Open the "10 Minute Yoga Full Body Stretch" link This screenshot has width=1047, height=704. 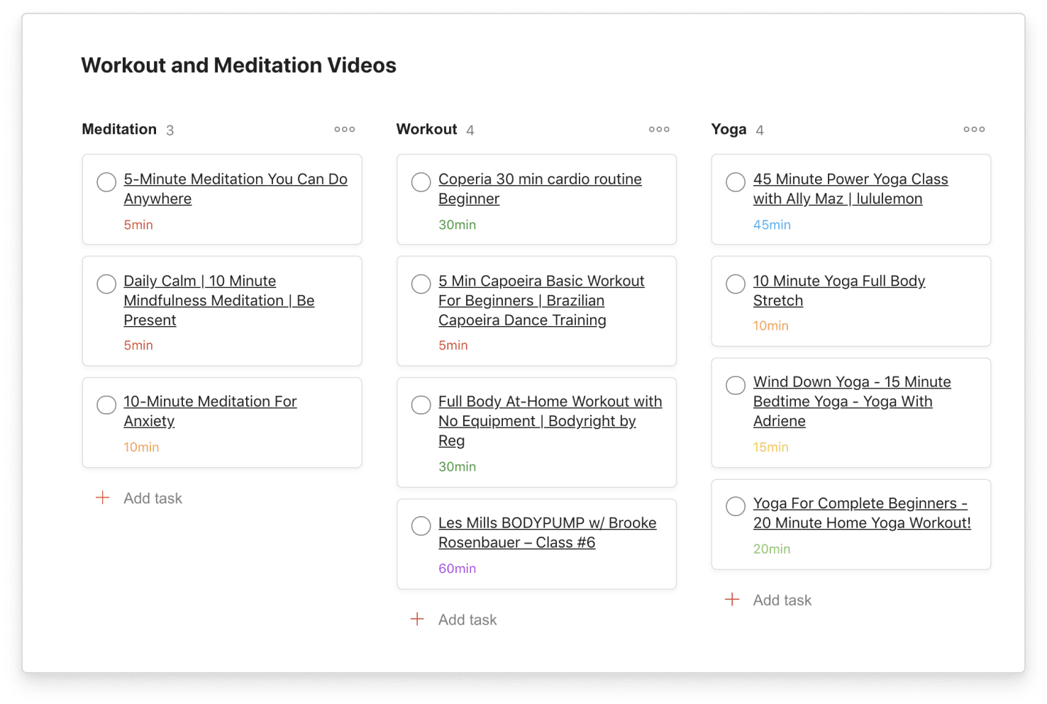(839, 291)
